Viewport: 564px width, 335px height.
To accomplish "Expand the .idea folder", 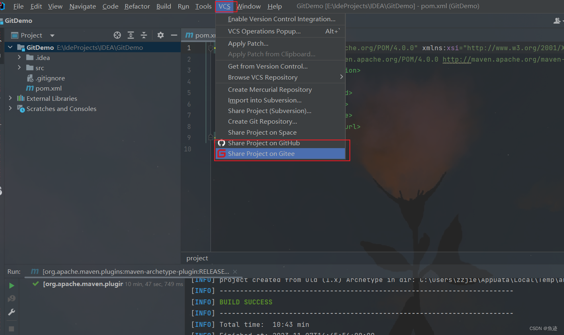I will (x=19, y=58).
